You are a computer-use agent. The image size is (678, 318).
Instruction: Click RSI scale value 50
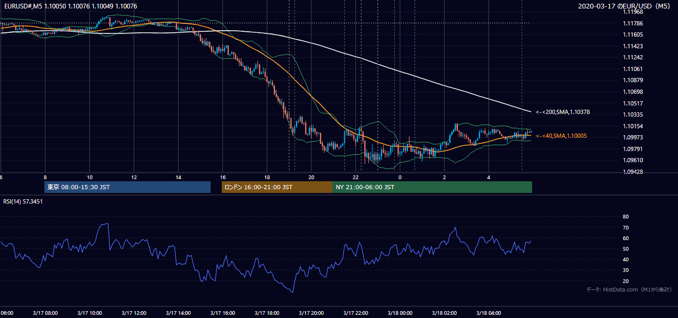point(626,249)
